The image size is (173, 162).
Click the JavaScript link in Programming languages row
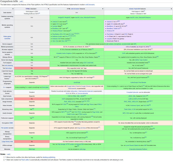pos(77,82)
